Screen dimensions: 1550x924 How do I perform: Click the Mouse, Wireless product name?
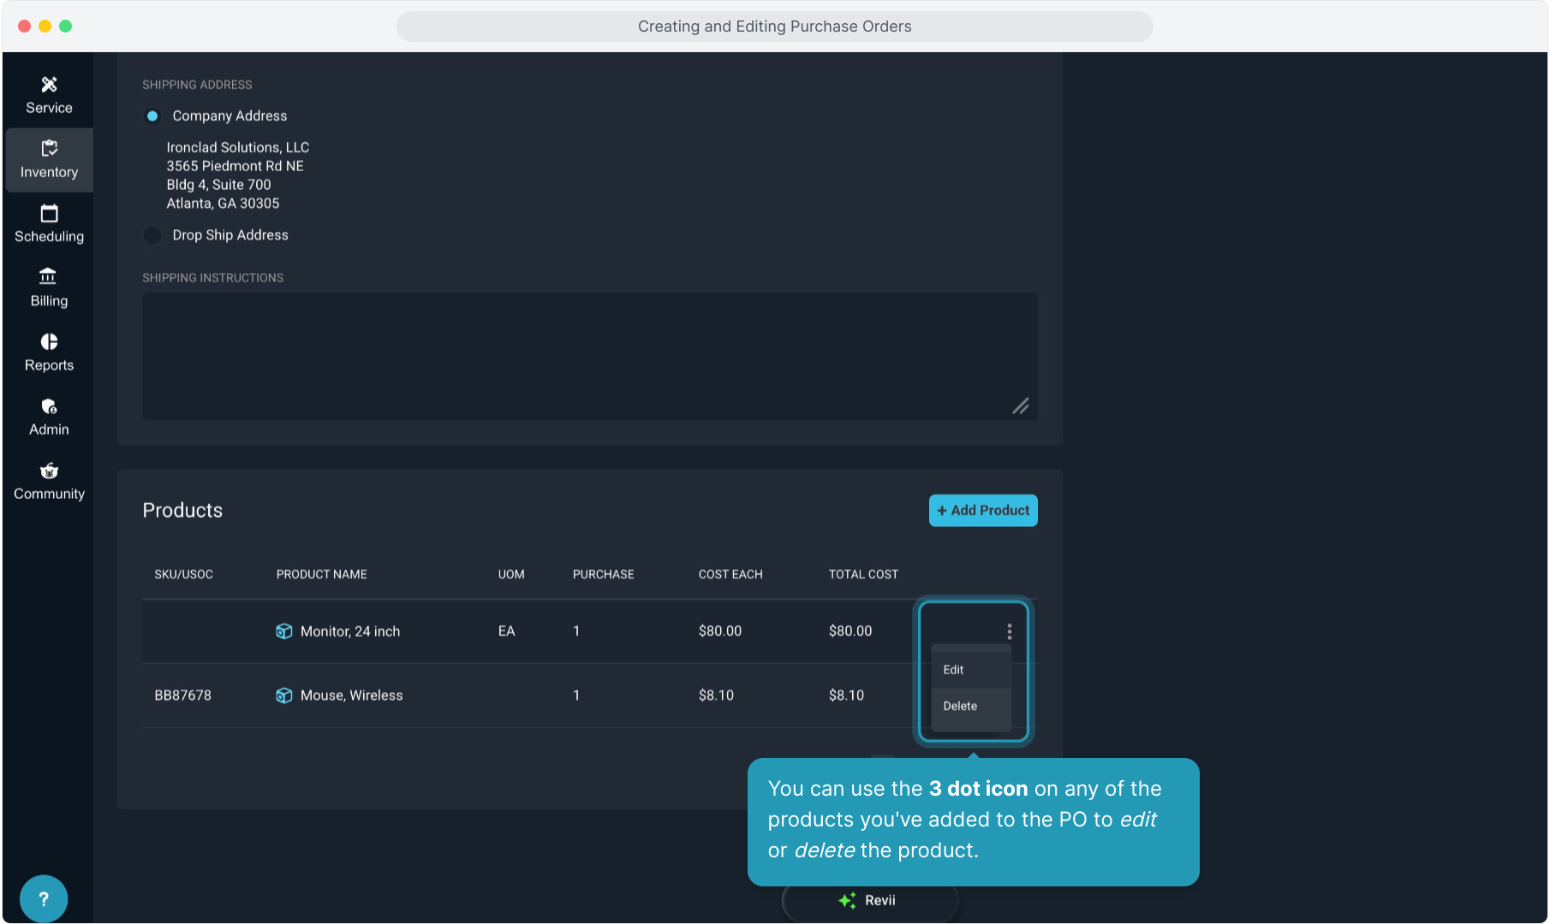point(351,696)
